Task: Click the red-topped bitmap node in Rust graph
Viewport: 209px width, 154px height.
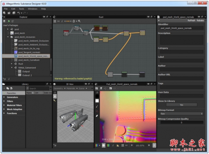Action: coord(66,33)
